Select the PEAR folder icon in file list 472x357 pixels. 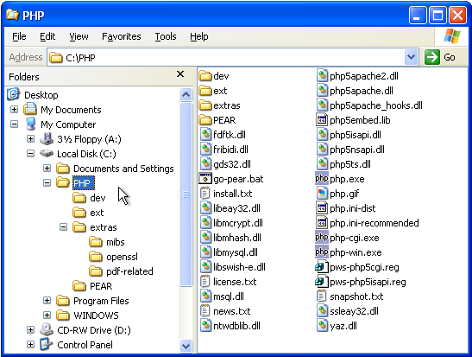[205, 120]
